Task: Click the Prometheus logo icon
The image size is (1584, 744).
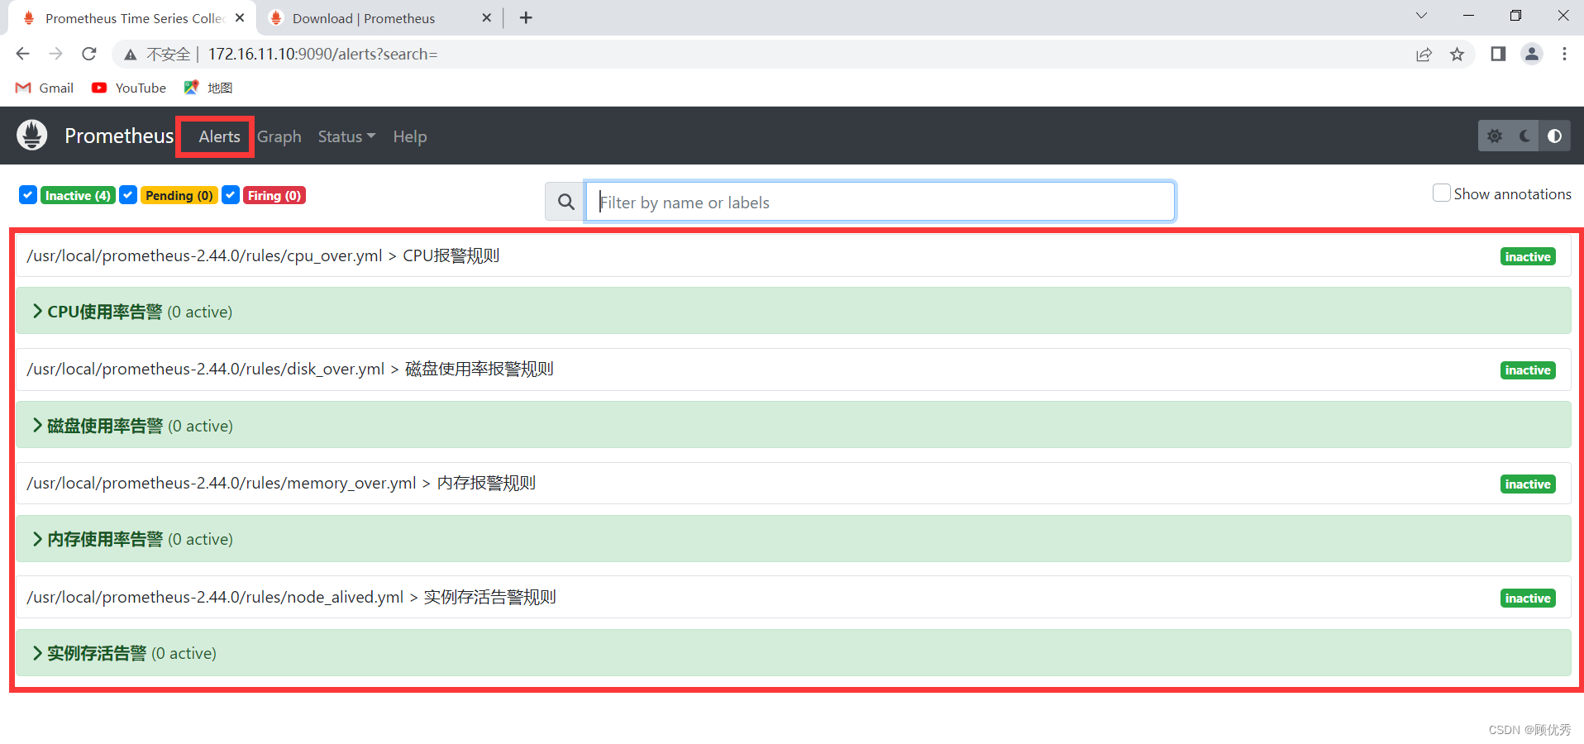Action: pyautogui.click(x=31, y=135)
